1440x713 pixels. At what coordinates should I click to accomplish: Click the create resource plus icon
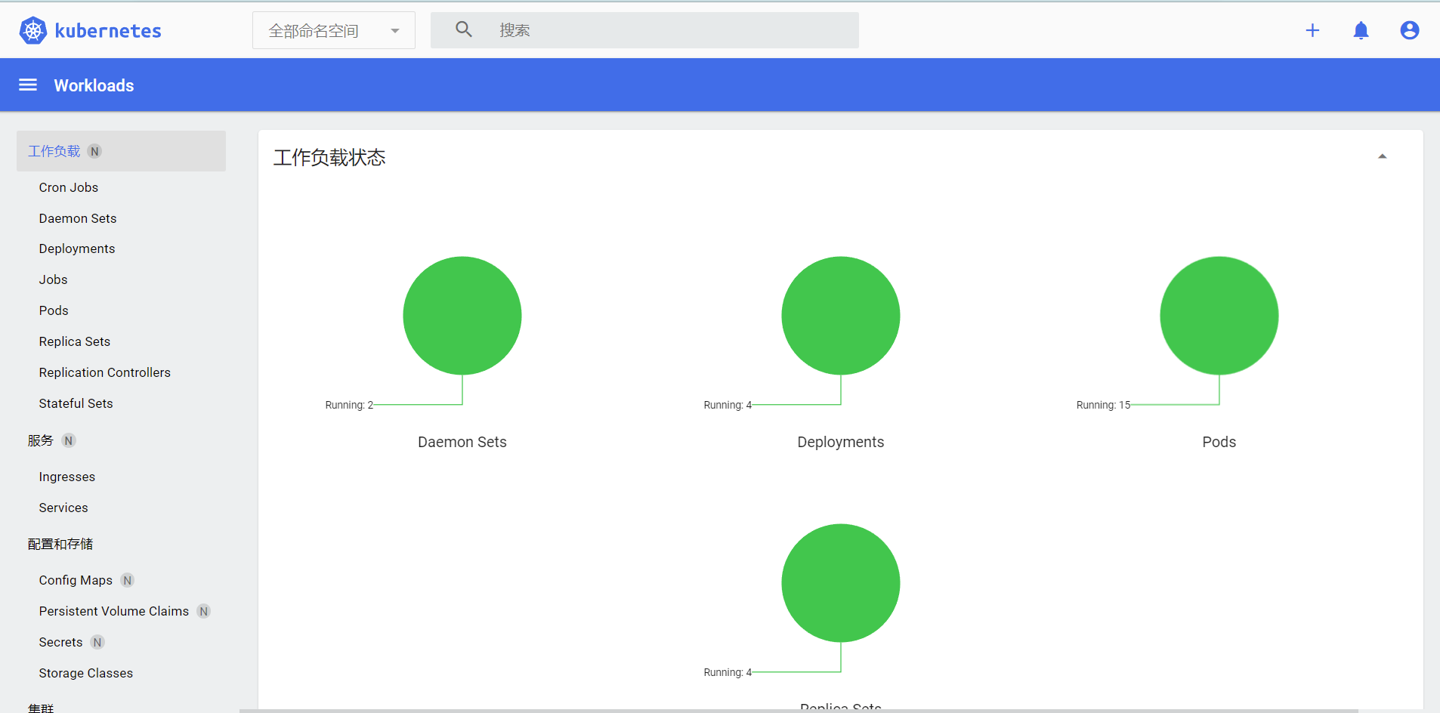tap(1312, 30)
